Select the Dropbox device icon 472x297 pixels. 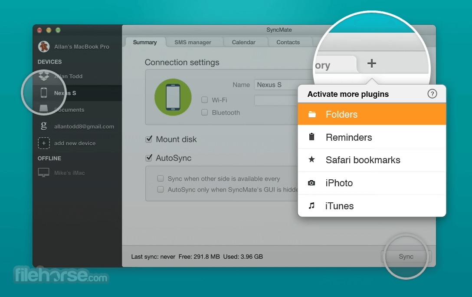[44, 76]
